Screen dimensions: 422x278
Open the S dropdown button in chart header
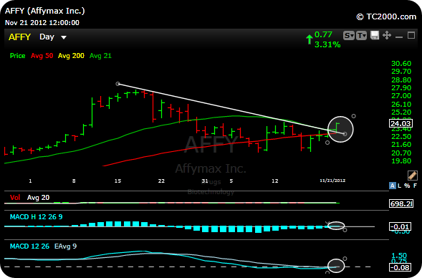click(349, 36)
